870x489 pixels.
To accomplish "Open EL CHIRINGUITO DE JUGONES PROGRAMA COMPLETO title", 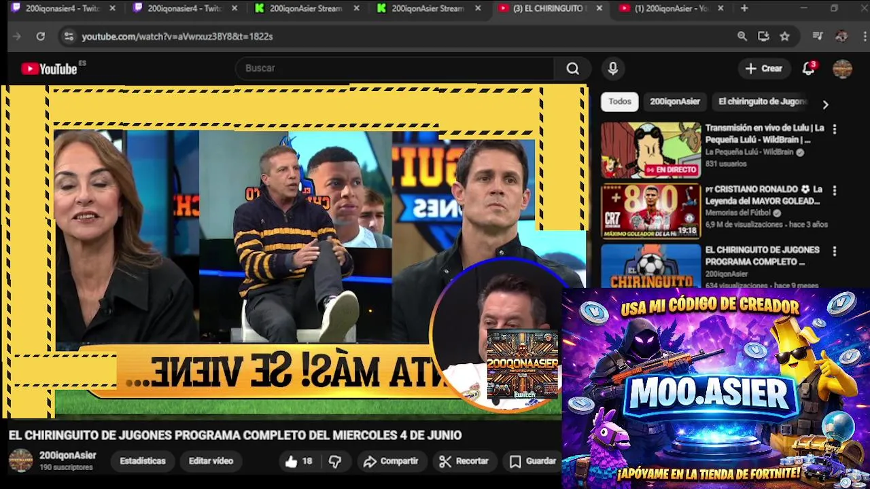I will click(x=762, y=256).
